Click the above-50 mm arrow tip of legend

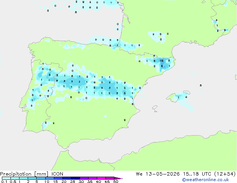(x=118, y=178)
